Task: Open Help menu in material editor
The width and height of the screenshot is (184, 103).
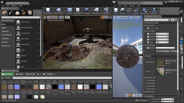Action: [x=139, y=6]
